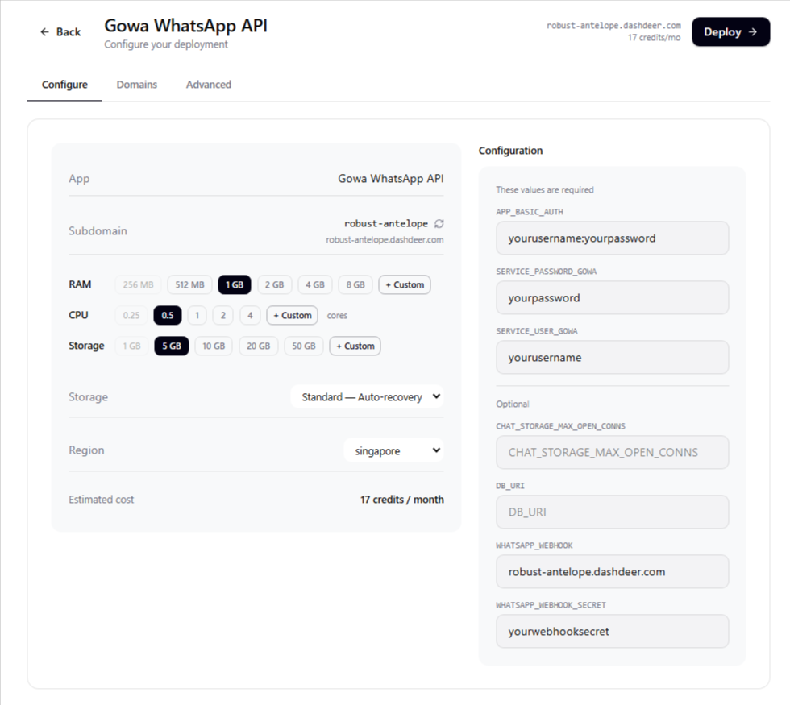Select 8 GB RAM option
The image size is (790, 705).
point(355,284)
